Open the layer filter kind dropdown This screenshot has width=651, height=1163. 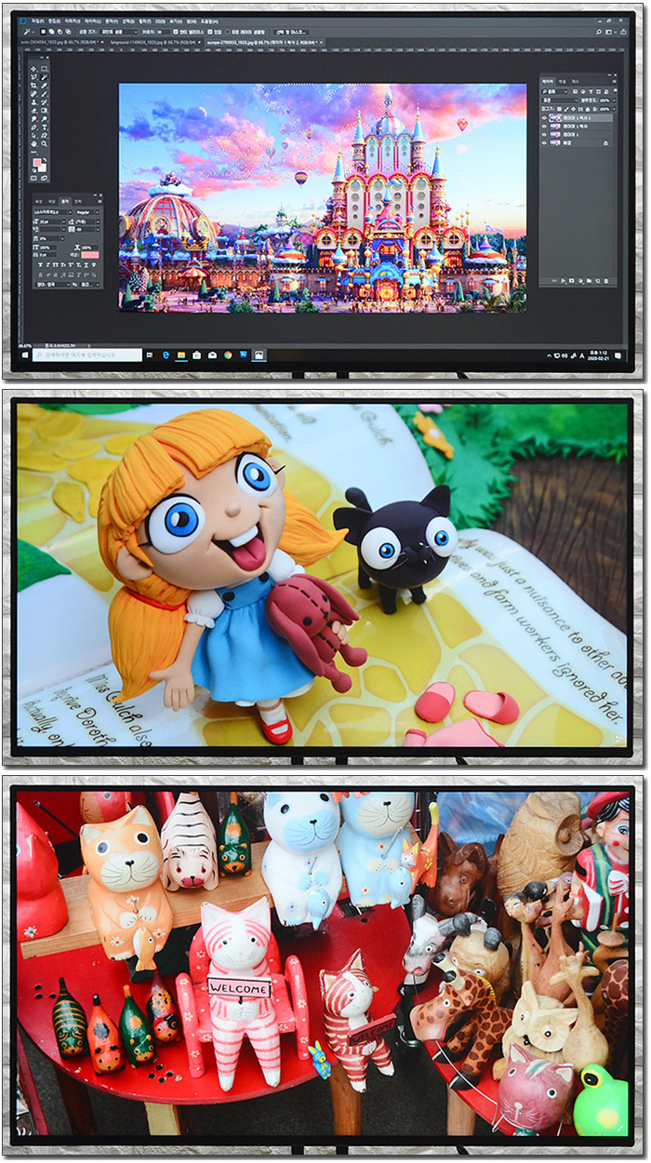point(554,92)
